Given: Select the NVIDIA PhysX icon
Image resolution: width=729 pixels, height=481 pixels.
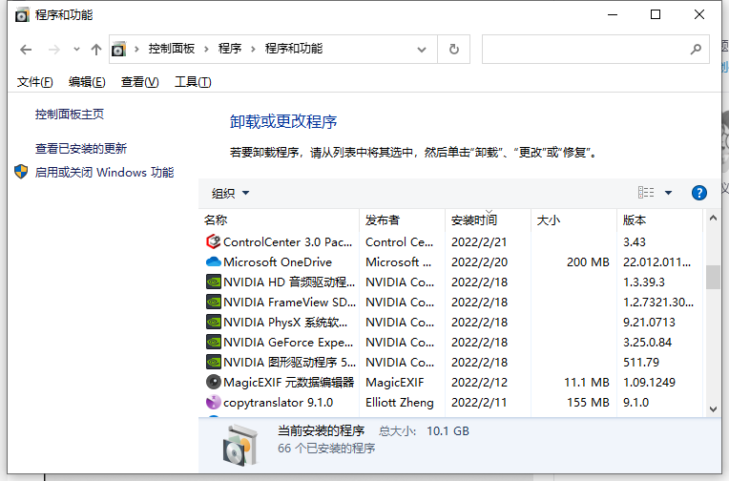Looking at the screenshot, I should pos(214,322).
